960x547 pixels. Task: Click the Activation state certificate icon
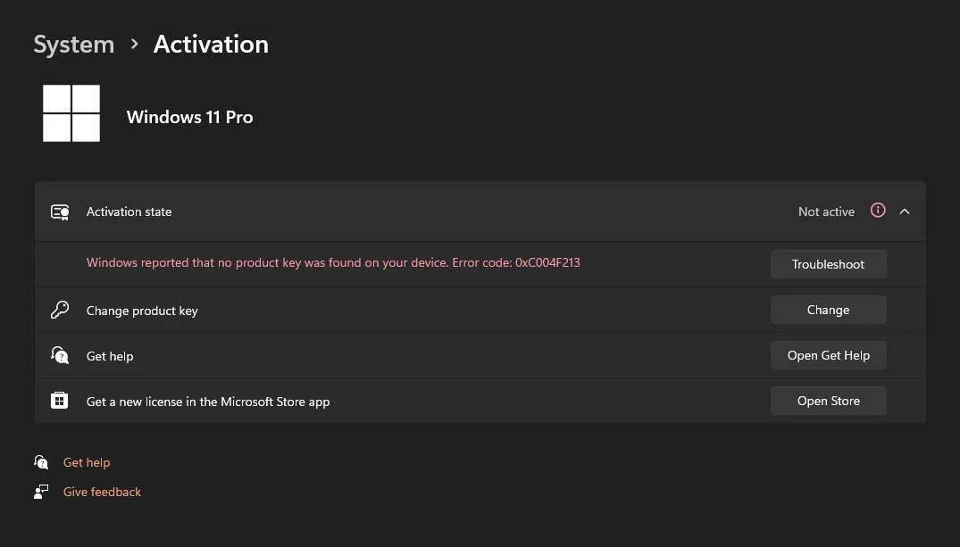coord(60,211)
